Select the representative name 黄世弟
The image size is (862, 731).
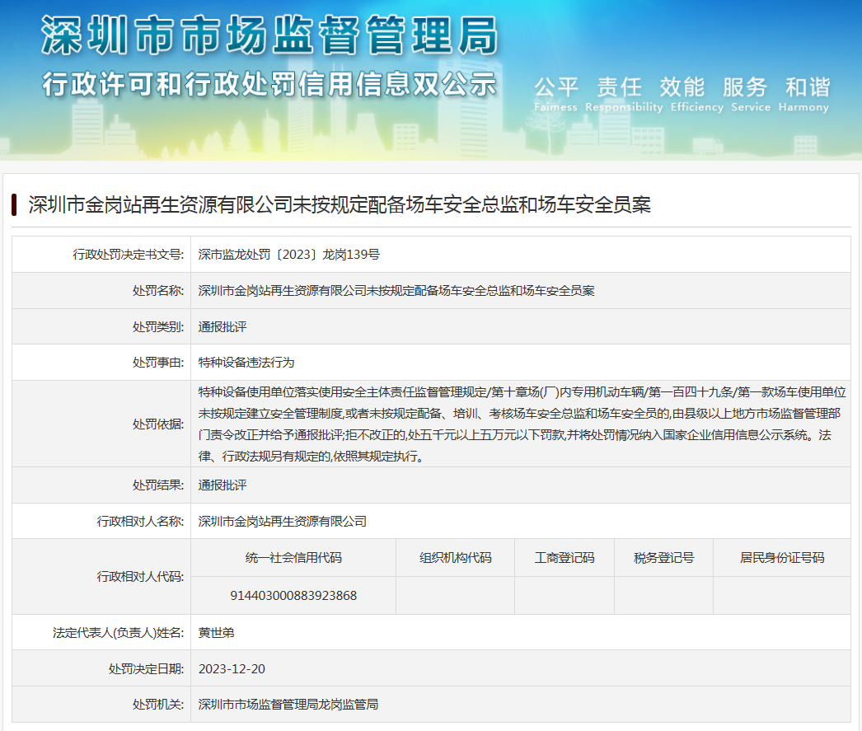point(216,633)
